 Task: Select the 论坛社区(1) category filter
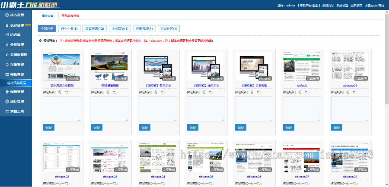pos(169,29)
